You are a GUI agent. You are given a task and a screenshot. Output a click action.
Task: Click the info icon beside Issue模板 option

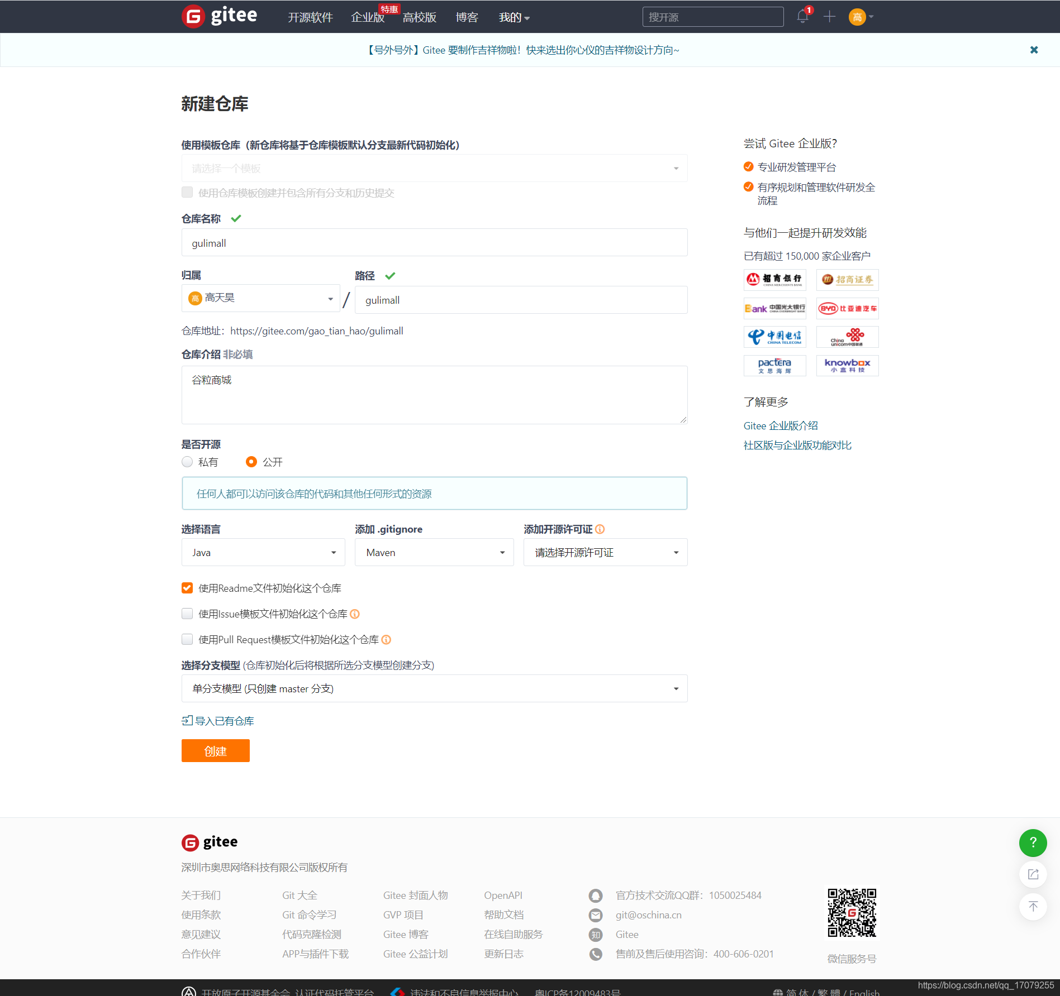(x=355, y=614)
